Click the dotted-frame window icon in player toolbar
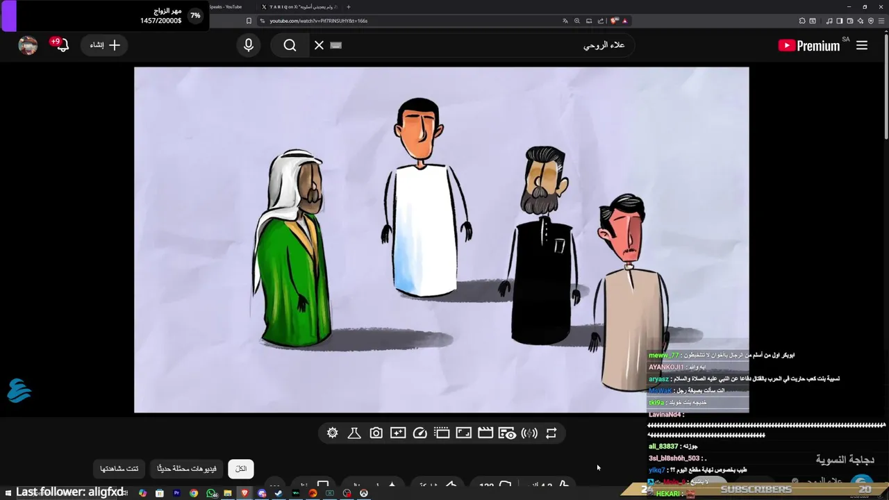Viewport: 889px width, 500px height. tap(442, 433)
